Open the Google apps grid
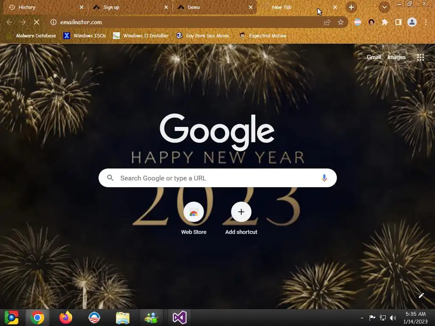The height and width of the screenshot is (326, 435). [x=421, y=57]
